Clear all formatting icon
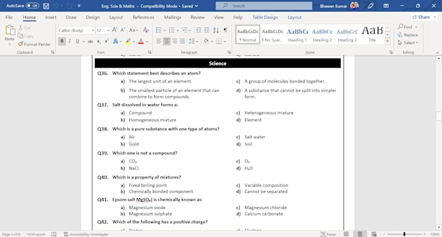This screenshot has width=442, height=237. [x=146, y=30]
